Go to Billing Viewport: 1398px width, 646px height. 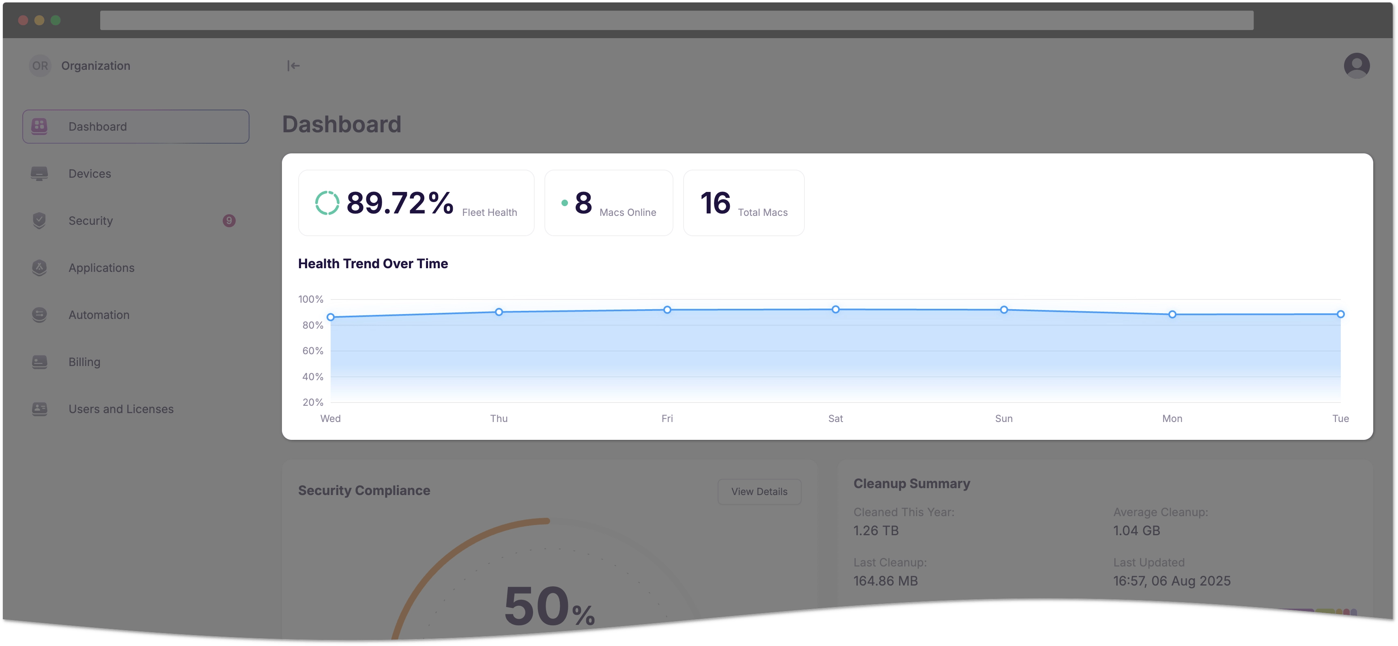coord(135,362)
